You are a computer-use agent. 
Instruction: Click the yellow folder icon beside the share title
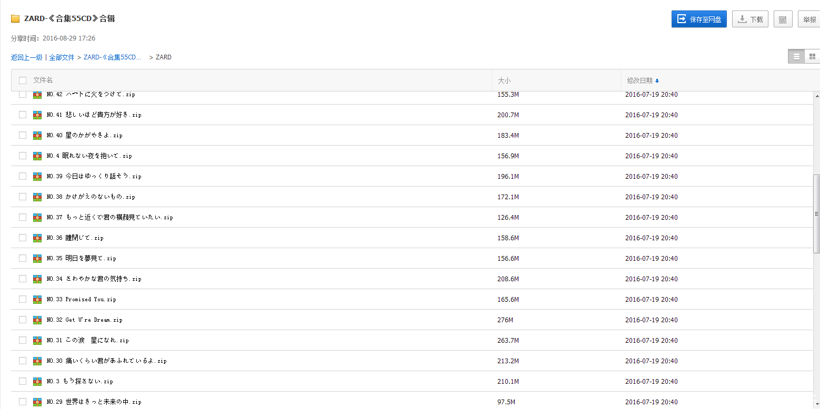point(15,19)
